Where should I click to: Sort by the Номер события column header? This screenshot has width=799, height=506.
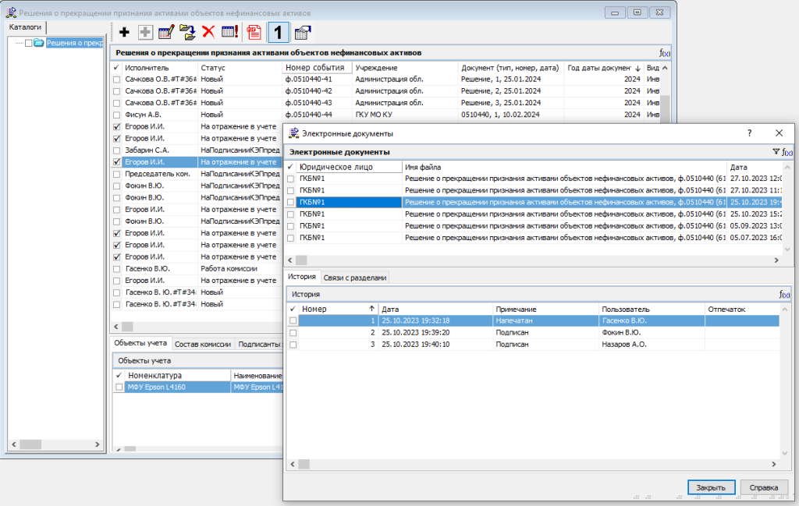[317, 67]
